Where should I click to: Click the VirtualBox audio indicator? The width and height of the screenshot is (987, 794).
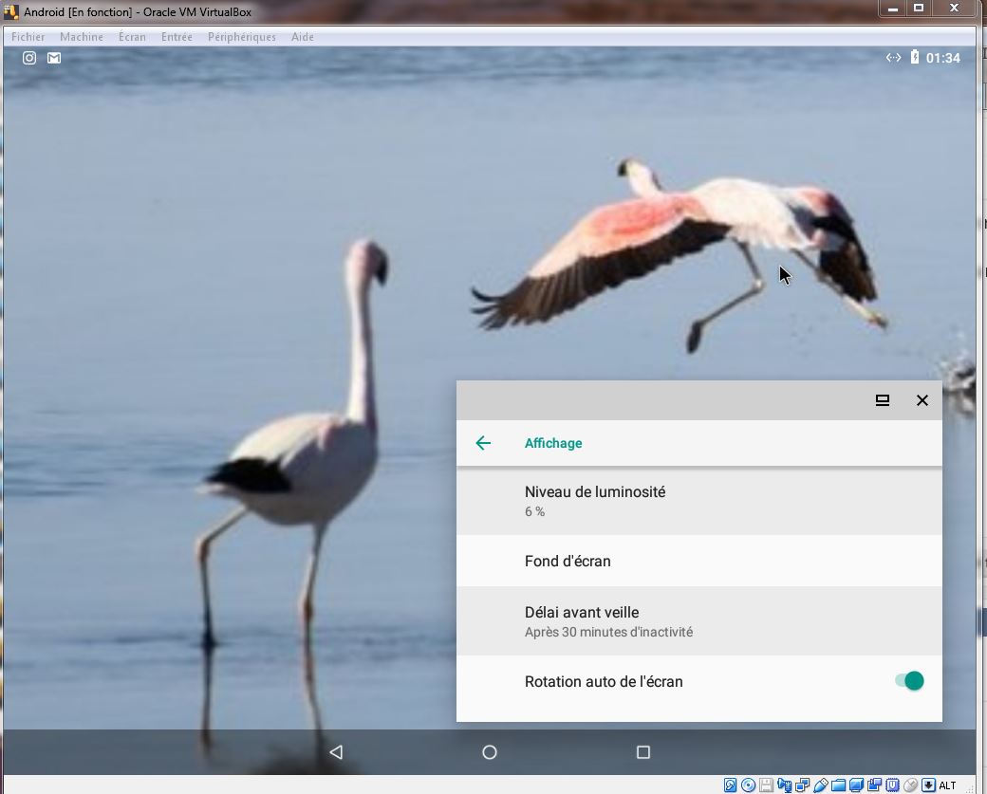tap(784, 785)
